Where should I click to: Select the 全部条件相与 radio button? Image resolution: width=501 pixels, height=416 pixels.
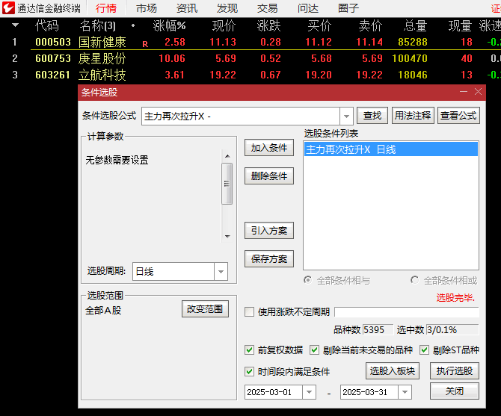pyautogui.click(x=307, y=280)
